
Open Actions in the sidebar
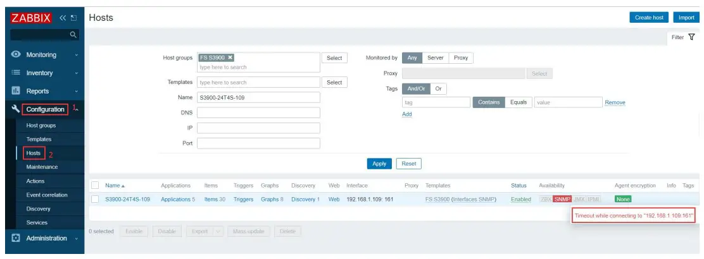35,181
